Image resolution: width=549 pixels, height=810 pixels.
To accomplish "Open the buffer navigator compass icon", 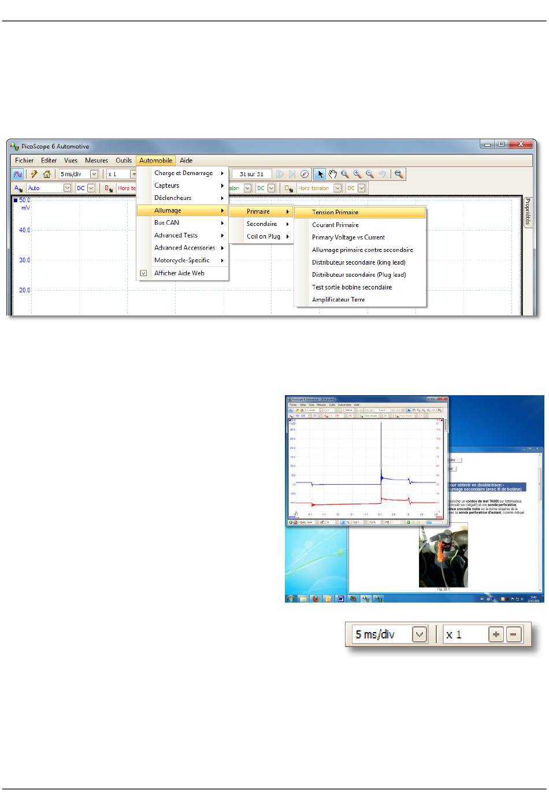I will click(x=305, y=174).
